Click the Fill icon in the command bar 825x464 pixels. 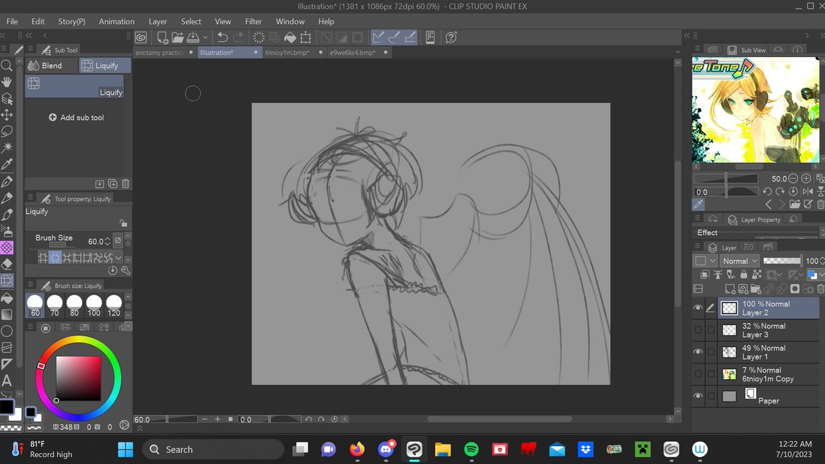(290, 37)
